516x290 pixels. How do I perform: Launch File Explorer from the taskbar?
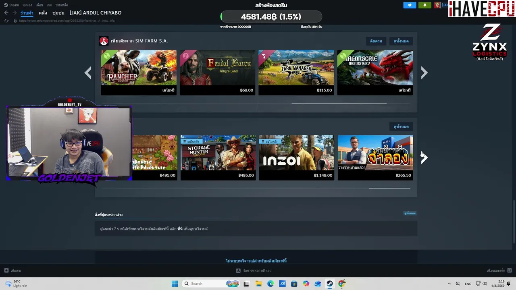[258, 284]
